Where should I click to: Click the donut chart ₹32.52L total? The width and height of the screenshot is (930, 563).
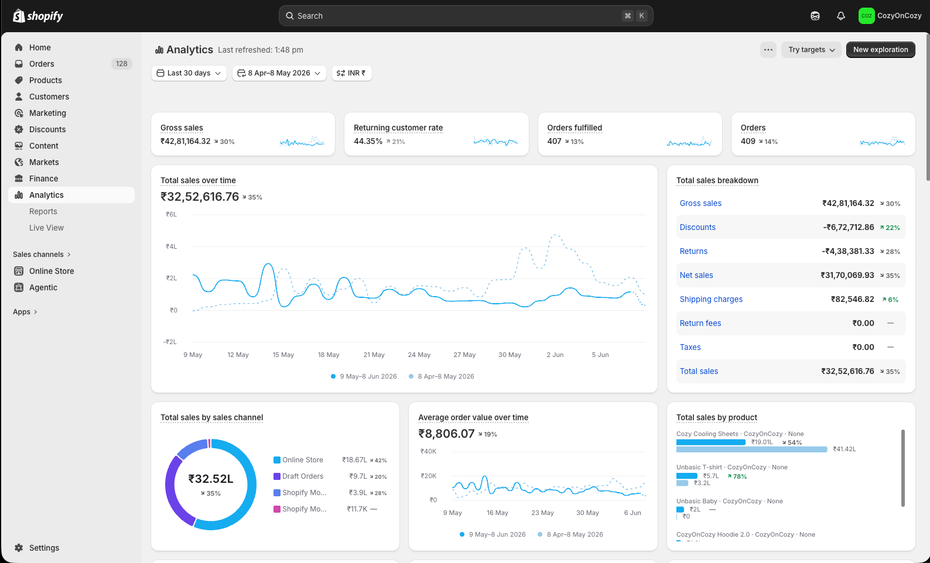point(211,479)
